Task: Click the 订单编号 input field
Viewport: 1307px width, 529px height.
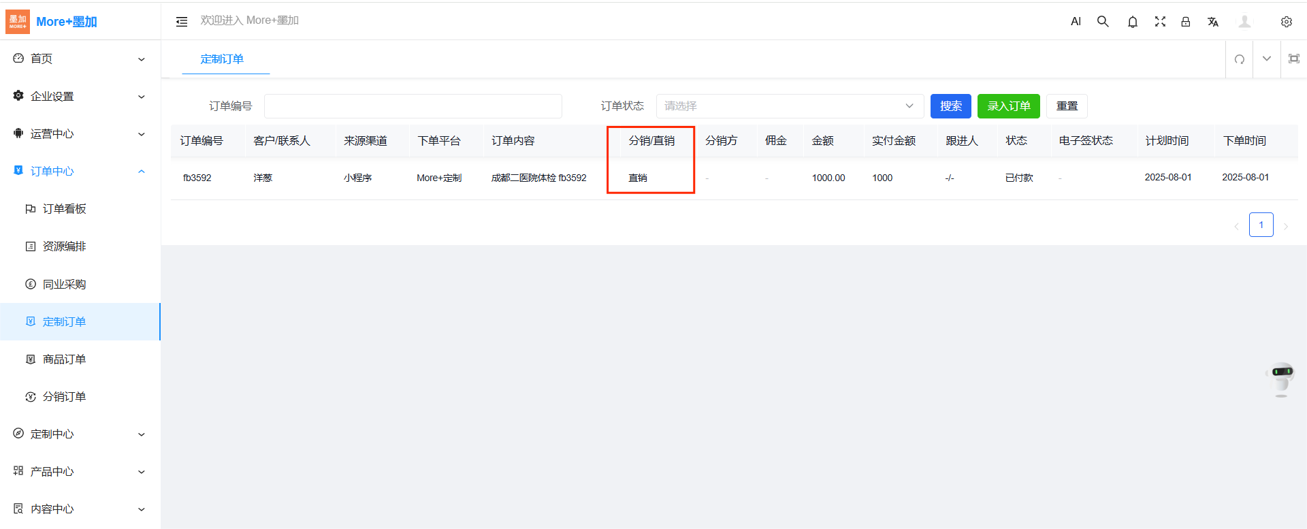Action: tap(413, 106)
